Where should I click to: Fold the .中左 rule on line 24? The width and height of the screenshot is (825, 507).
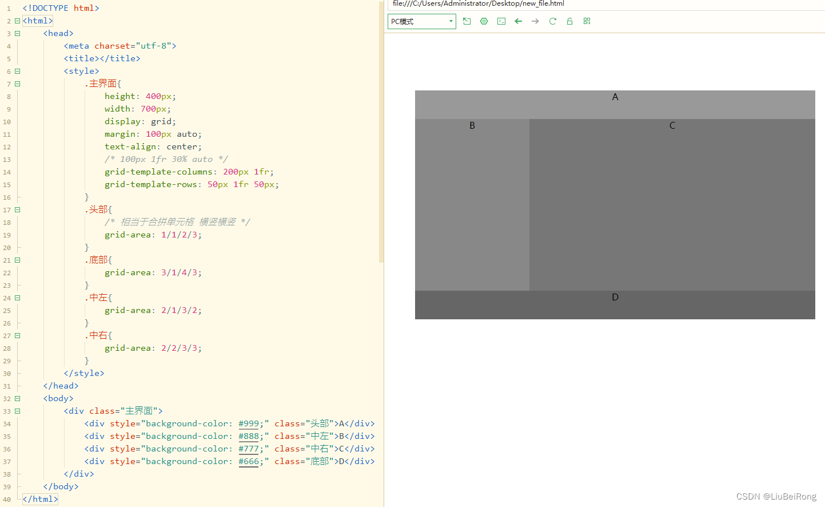click(x=17, y=298)
